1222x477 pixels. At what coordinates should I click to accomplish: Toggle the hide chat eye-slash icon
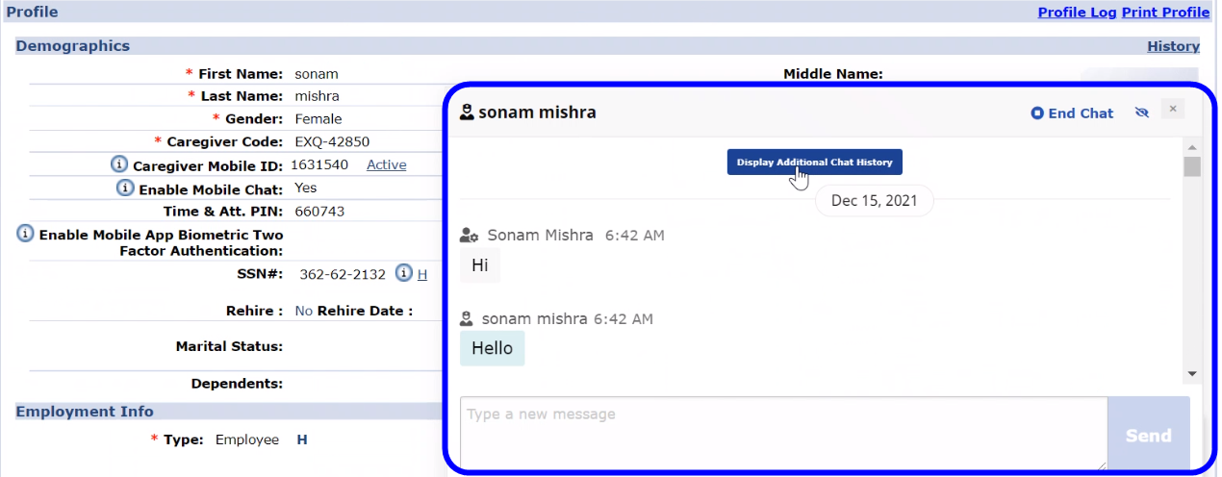(1142, 113)
